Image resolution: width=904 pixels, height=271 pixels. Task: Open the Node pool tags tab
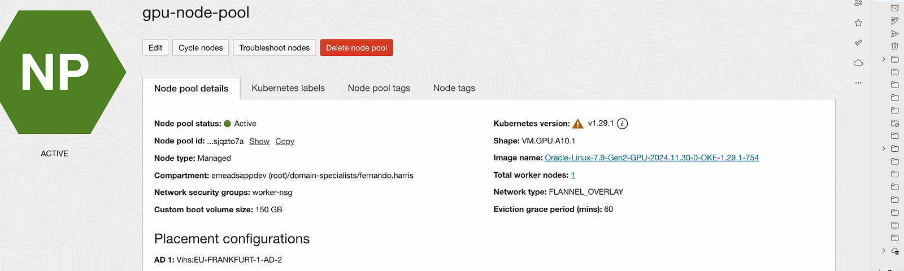tap(379, 88)
